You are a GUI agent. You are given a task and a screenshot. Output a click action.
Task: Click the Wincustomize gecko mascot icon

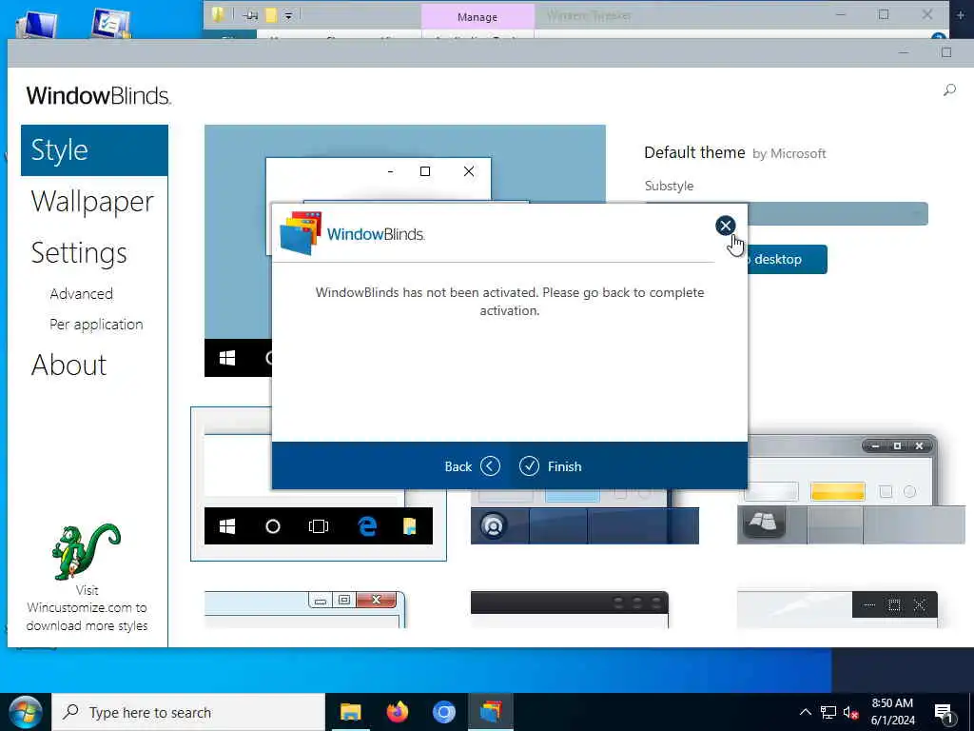pyautogui.click(x=86, y=551)
